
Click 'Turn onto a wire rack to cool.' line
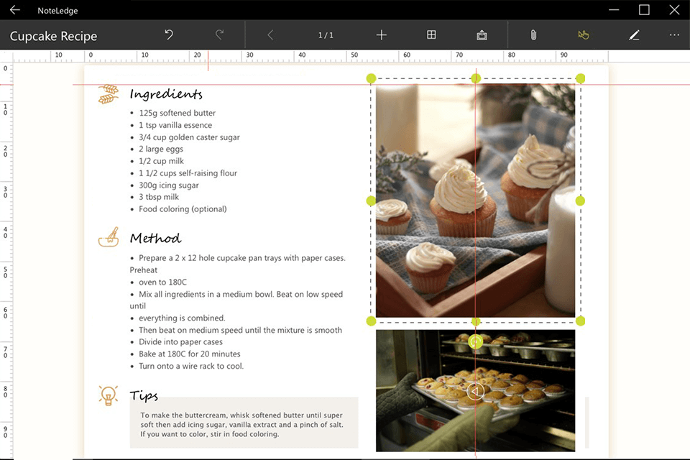coord(191,367)
